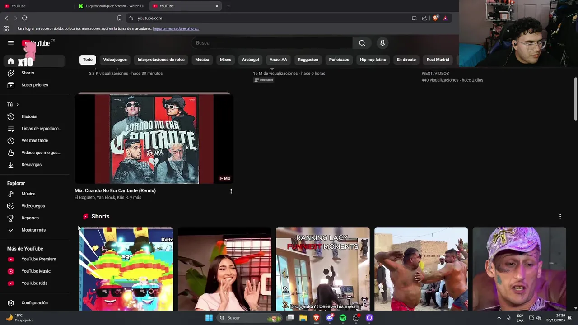Select the Todo filter chip

(88, 60)
